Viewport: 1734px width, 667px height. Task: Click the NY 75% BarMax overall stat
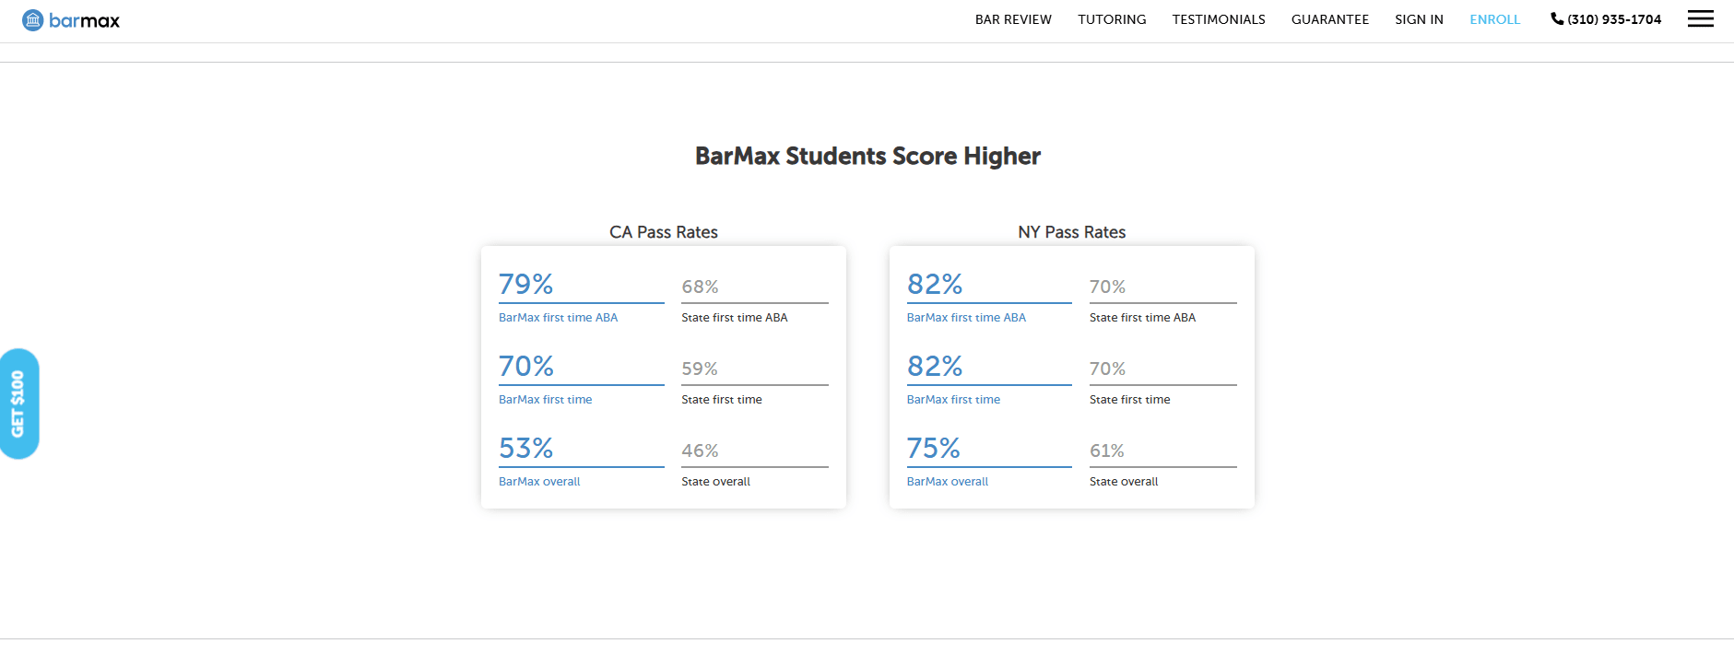tap(934, 448)
